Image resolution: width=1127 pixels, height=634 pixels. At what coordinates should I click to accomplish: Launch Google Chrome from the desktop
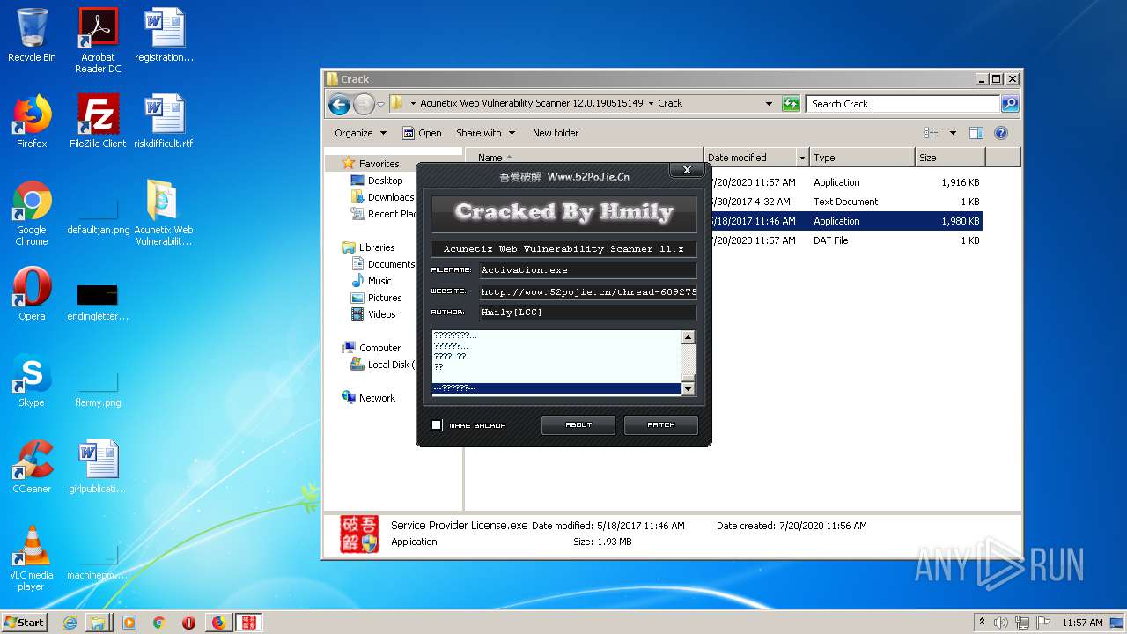pyautogui.click(x=32, y=212)
